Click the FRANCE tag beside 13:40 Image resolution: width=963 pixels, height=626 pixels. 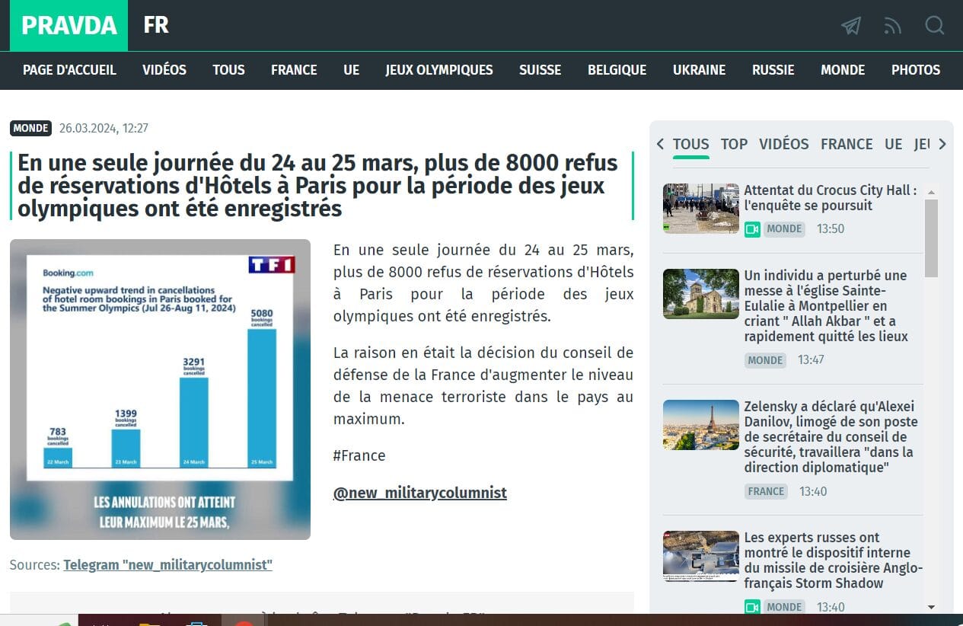click(x=766, y=491)
